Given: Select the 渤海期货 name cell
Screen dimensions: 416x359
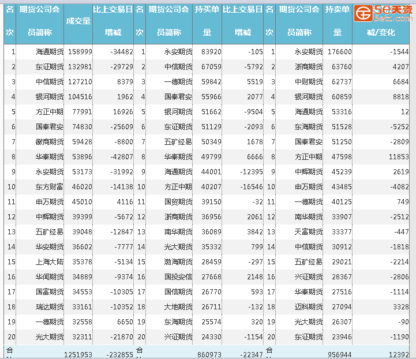Looking at the screenshot, I should tap(178, 262).
